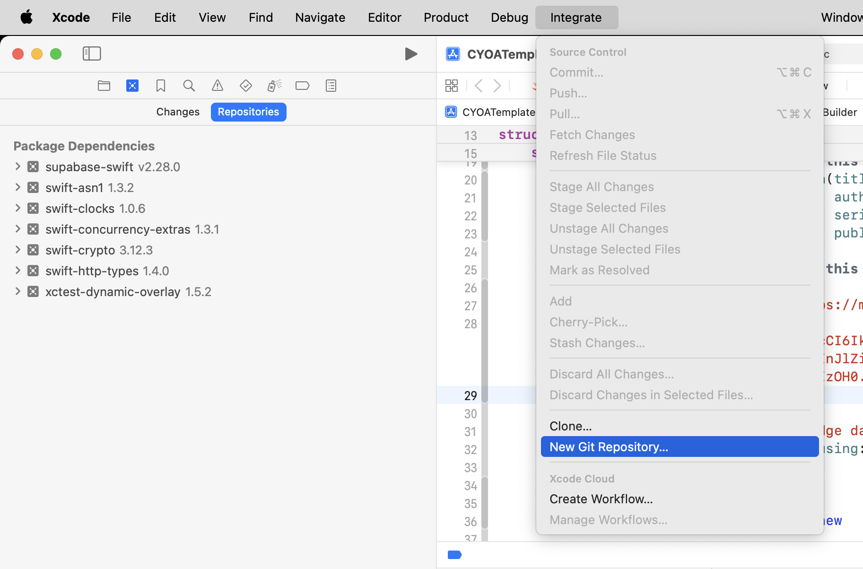Click Create Workflow… under Xcode Cloud
Screen dimensions: 863x569
point(601,499)
